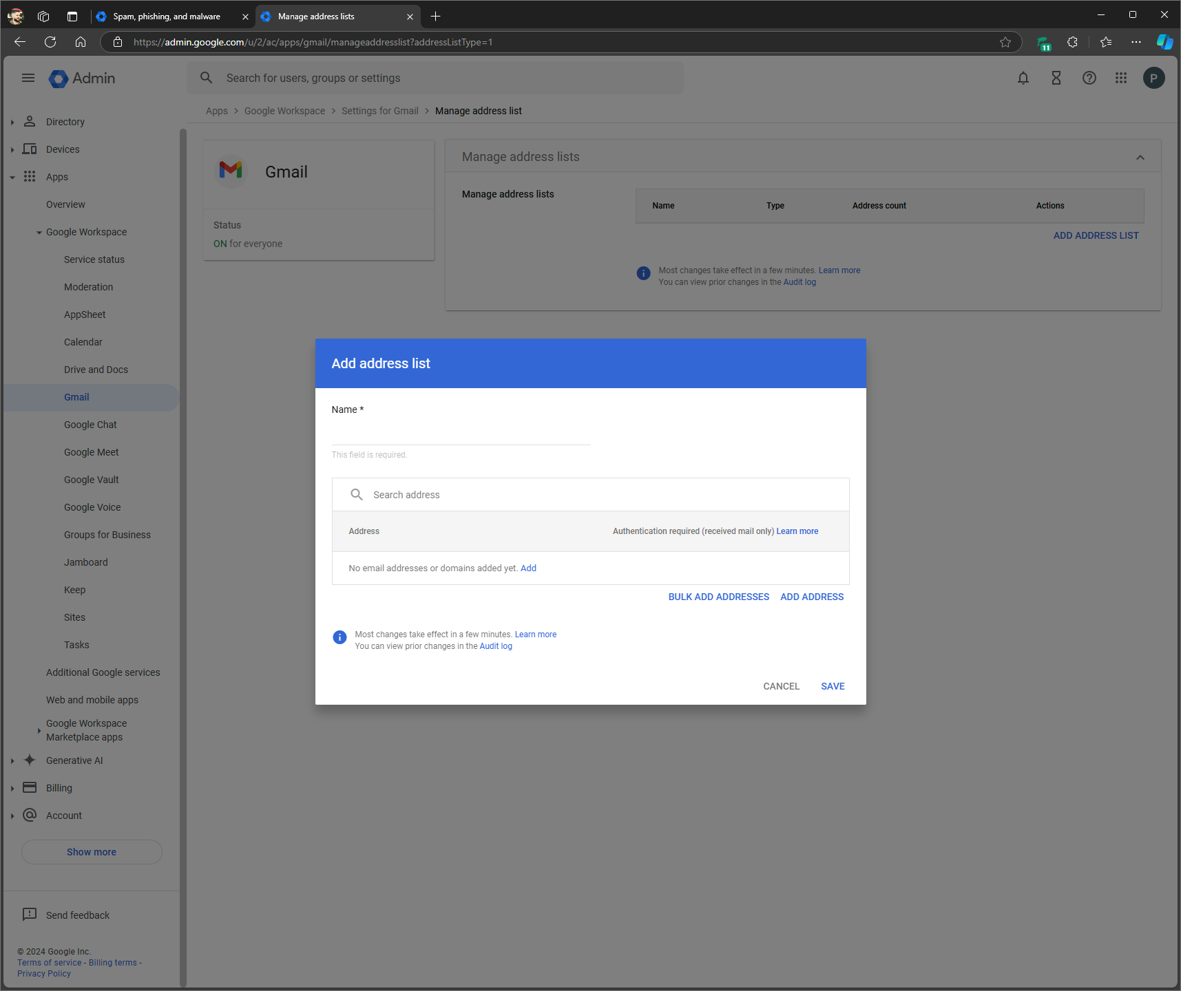Focus the Admin search box
The height and width of the screenshot is (991, 1181).
coord(435,78)
